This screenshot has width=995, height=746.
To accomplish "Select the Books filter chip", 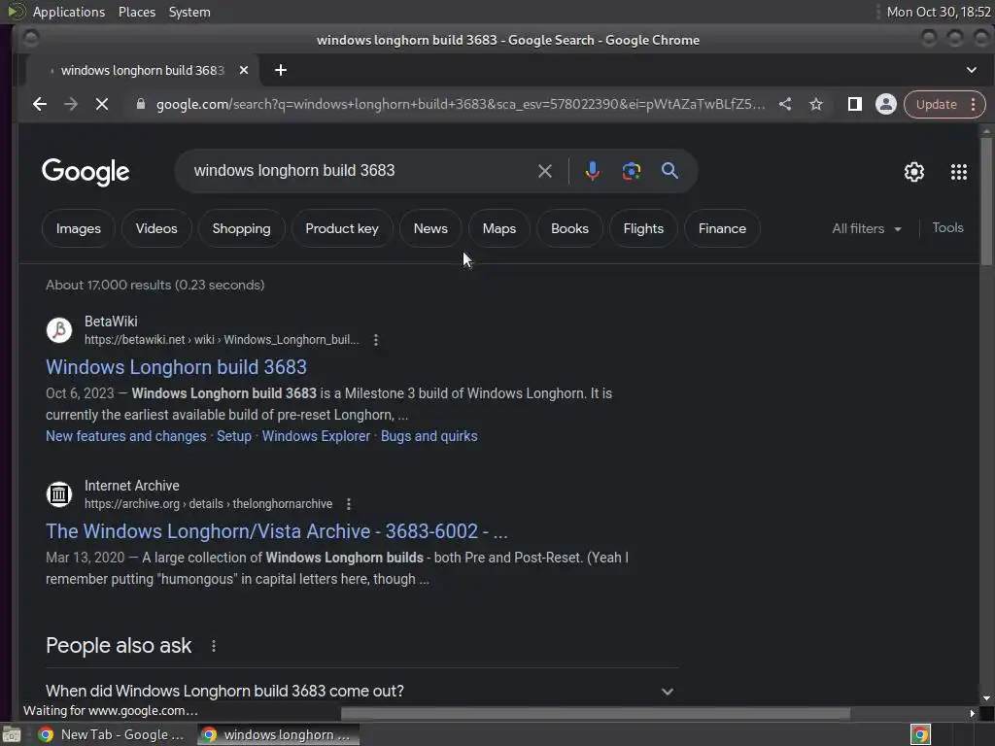I will point(569,228).
